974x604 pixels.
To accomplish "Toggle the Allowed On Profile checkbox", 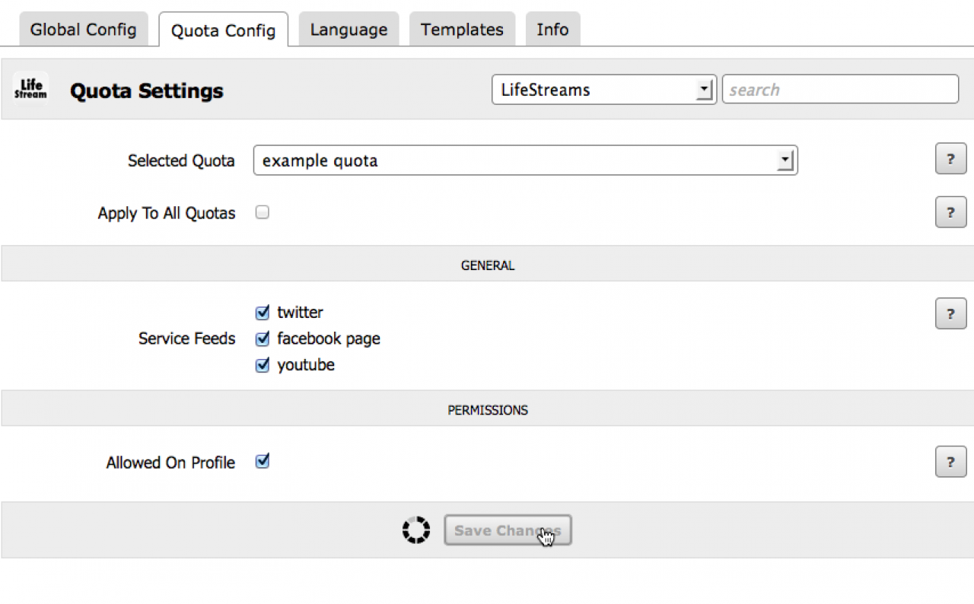I will click(x=263, y=461).
